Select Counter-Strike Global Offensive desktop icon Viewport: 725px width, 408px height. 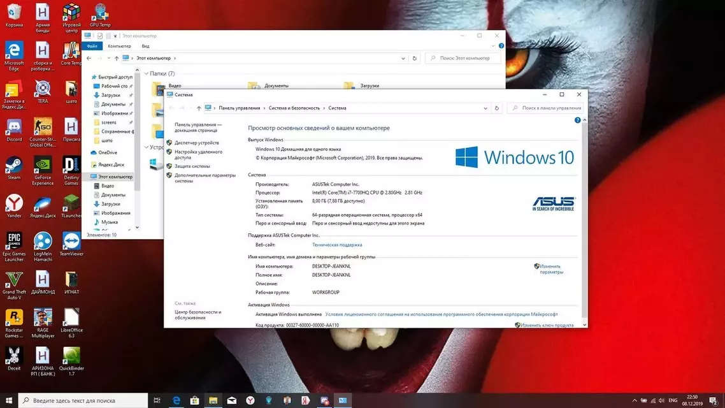[43, 133]
